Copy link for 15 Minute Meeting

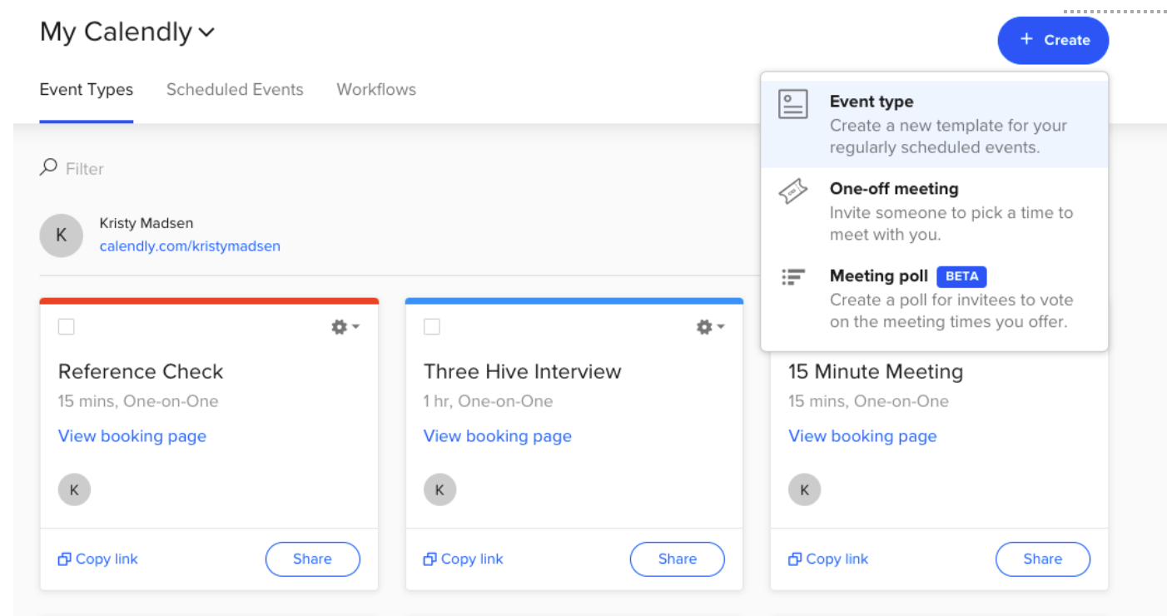(x=828, y=559)
